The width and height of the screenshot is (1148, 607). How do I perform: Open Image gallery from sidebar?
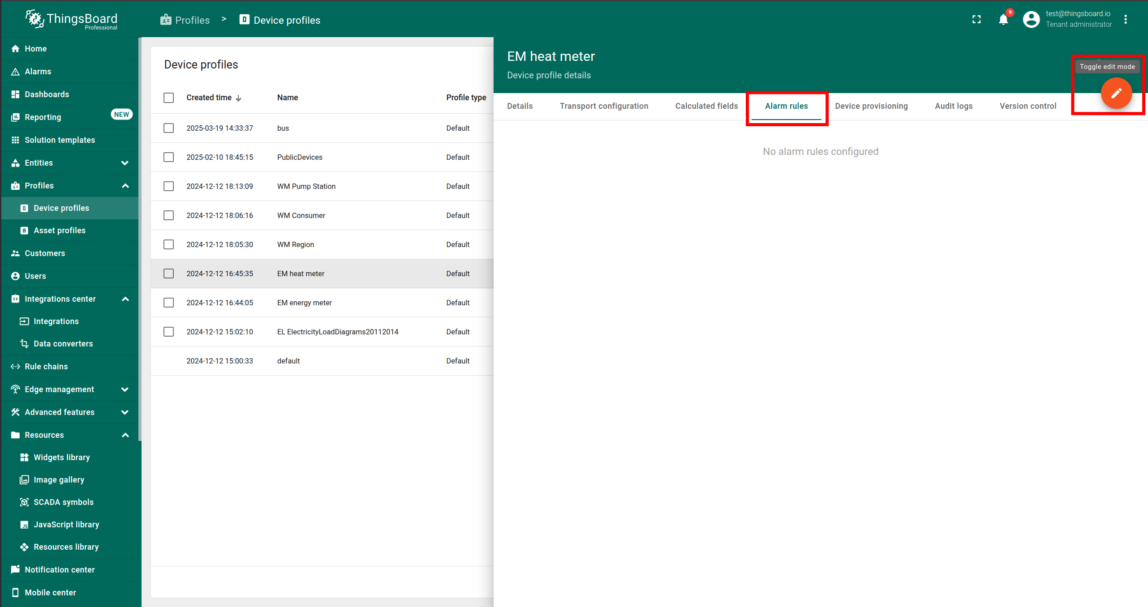[x=59, y=479]
